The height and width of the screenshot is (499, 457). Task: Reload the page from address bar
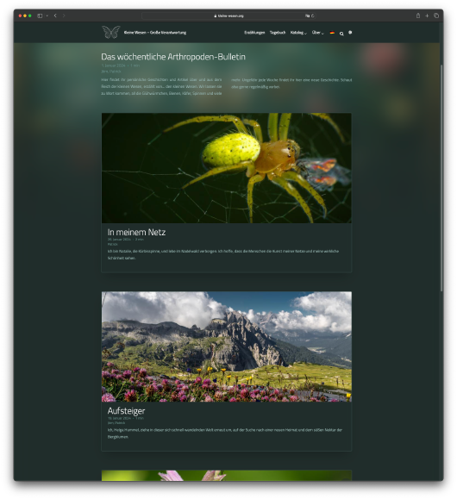313,16
